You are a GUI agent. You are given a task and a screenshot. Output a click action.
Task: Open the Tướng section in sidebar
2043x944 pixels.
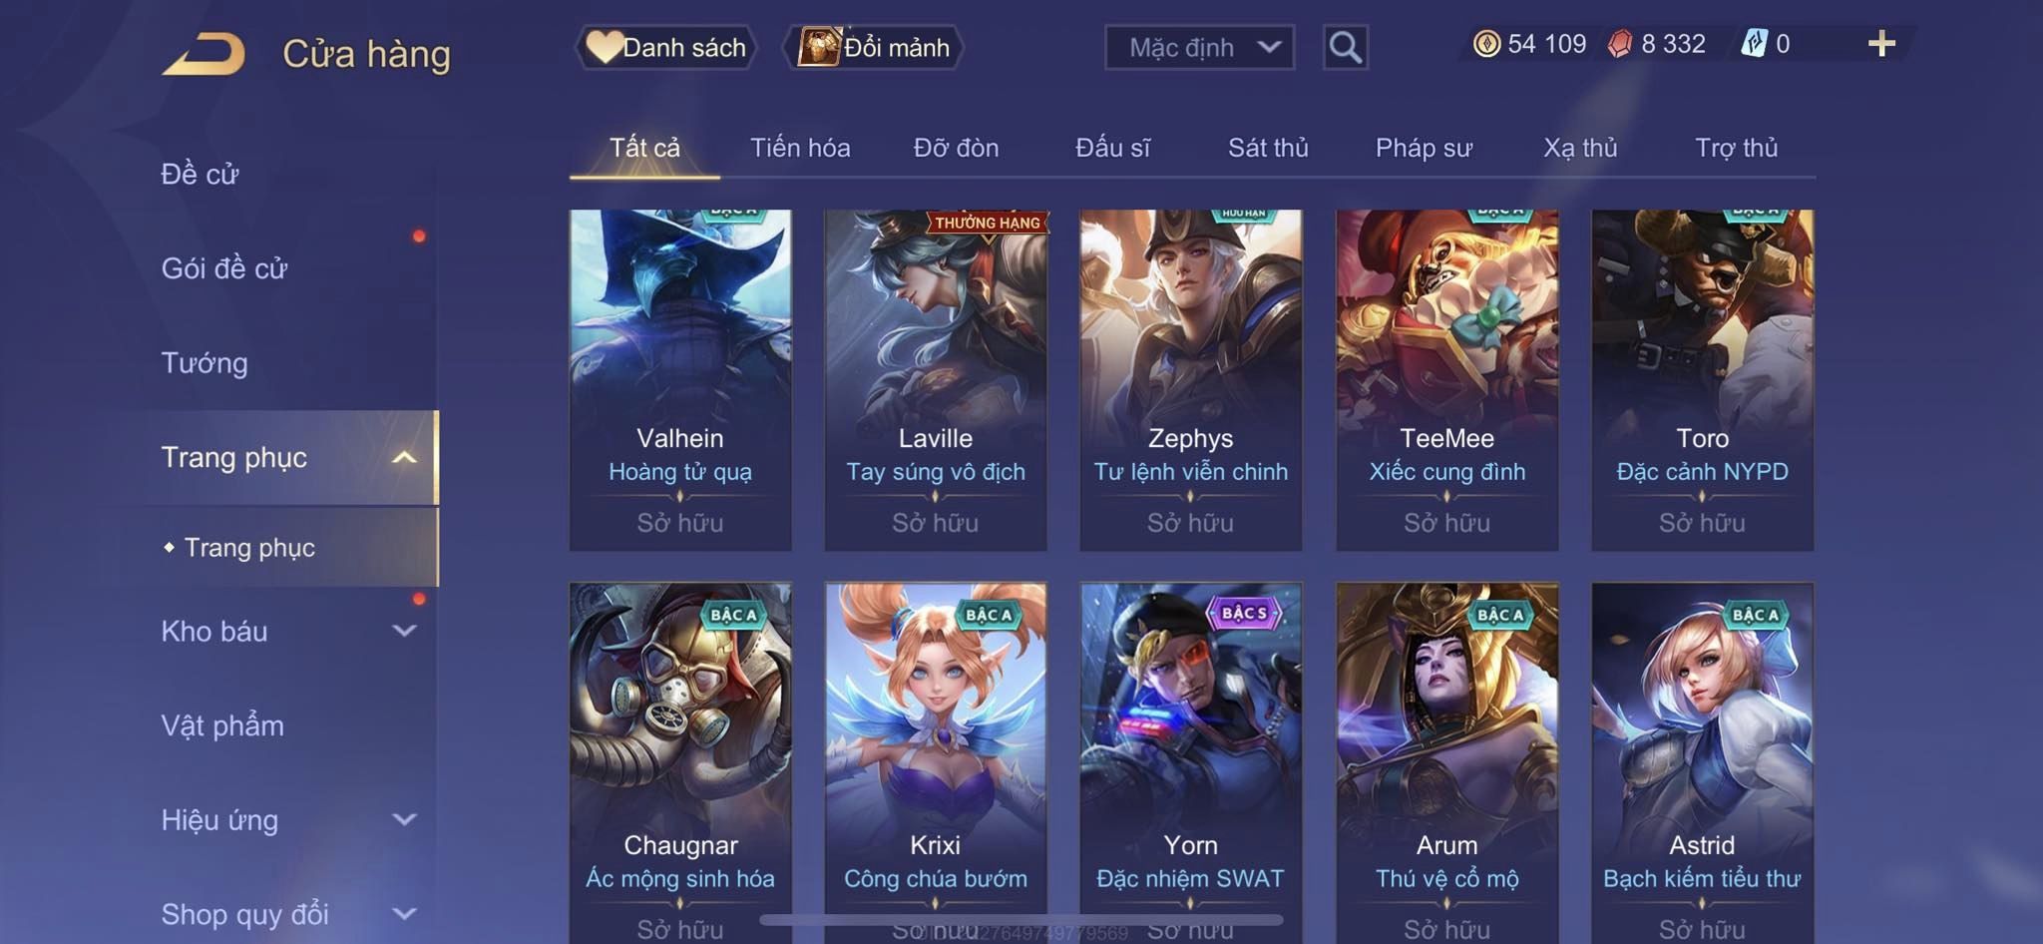pos(204,362)
